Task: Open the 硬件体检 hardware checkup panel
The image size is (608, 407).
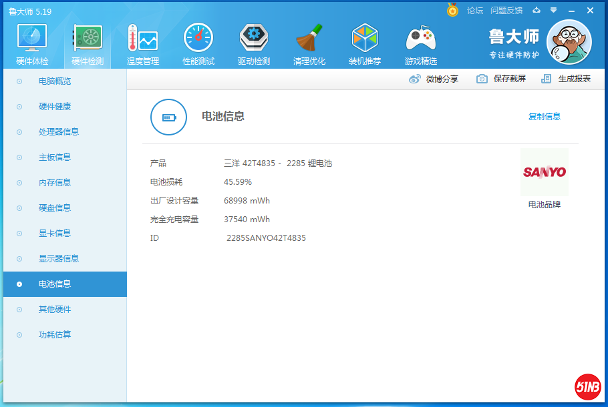Action: point(31,42)
